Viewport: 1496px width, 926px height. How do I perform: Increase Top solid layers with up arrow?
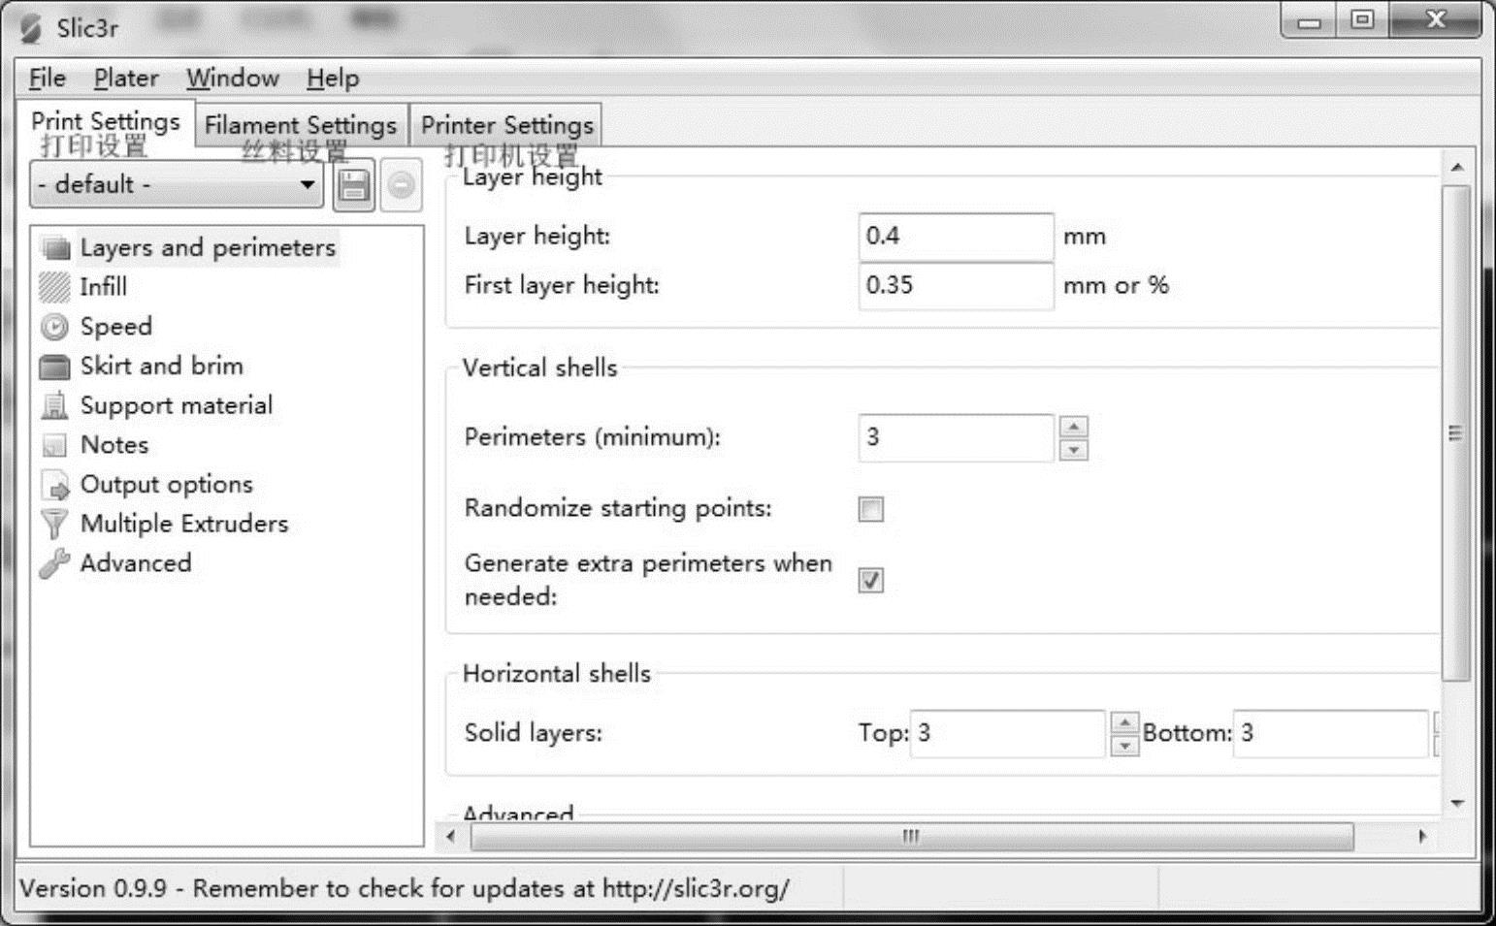(x=1124, y=722)
